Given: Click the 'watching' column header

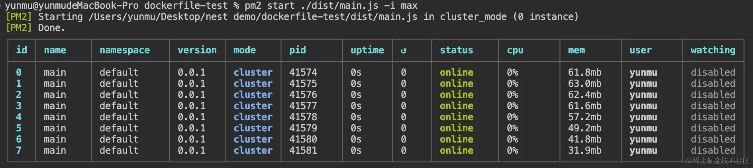Looking at the screenshot, I should (x=713, y=51).
